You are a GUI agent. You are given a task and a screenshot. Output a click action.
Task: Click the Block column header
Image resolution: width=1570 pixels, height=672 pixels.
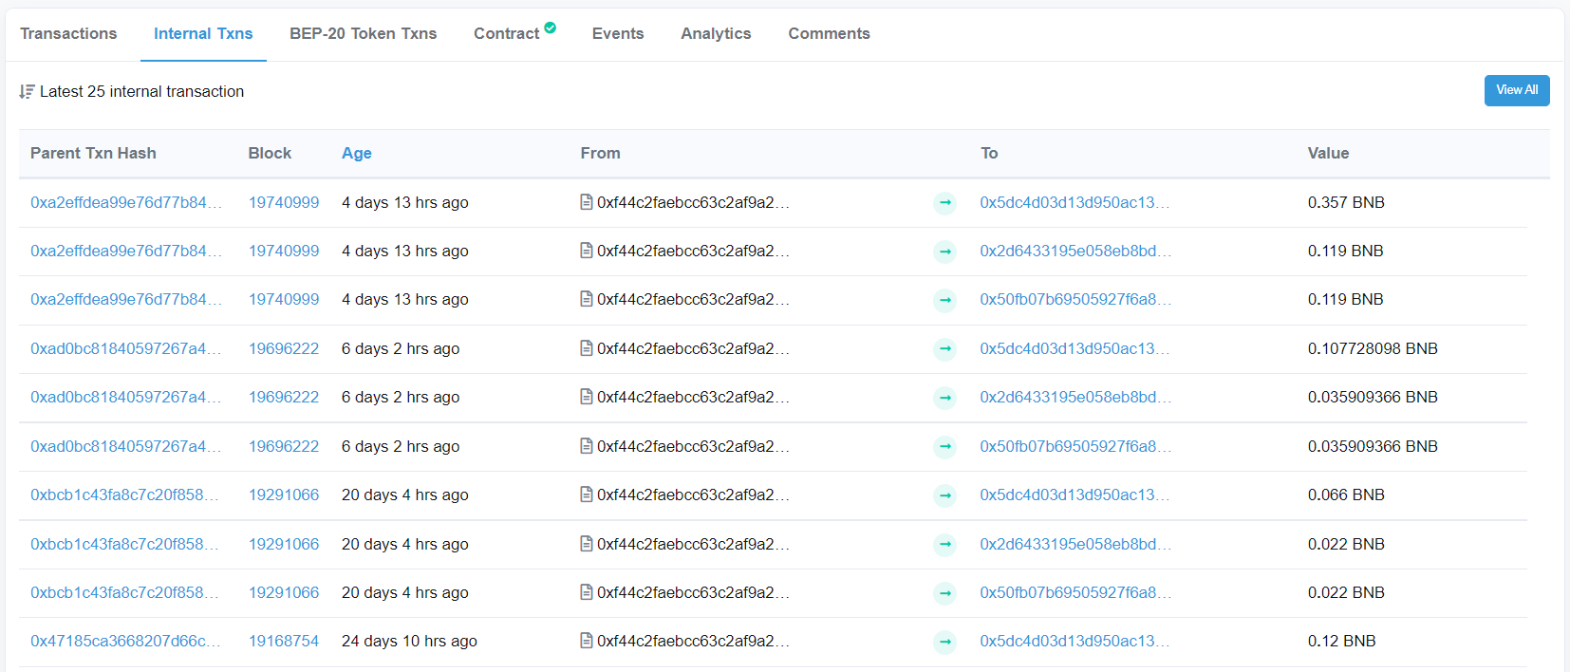tap(270, 153)
